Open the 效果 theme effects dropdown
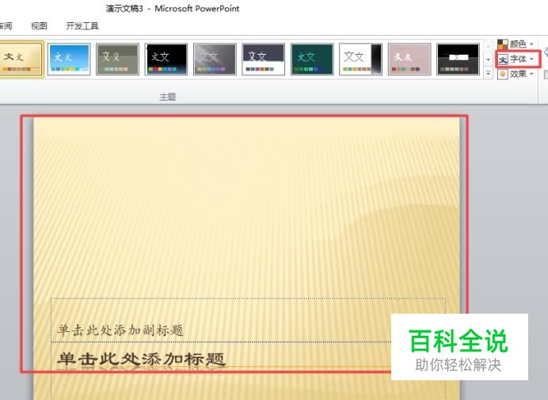 click(x=516, y=74)
